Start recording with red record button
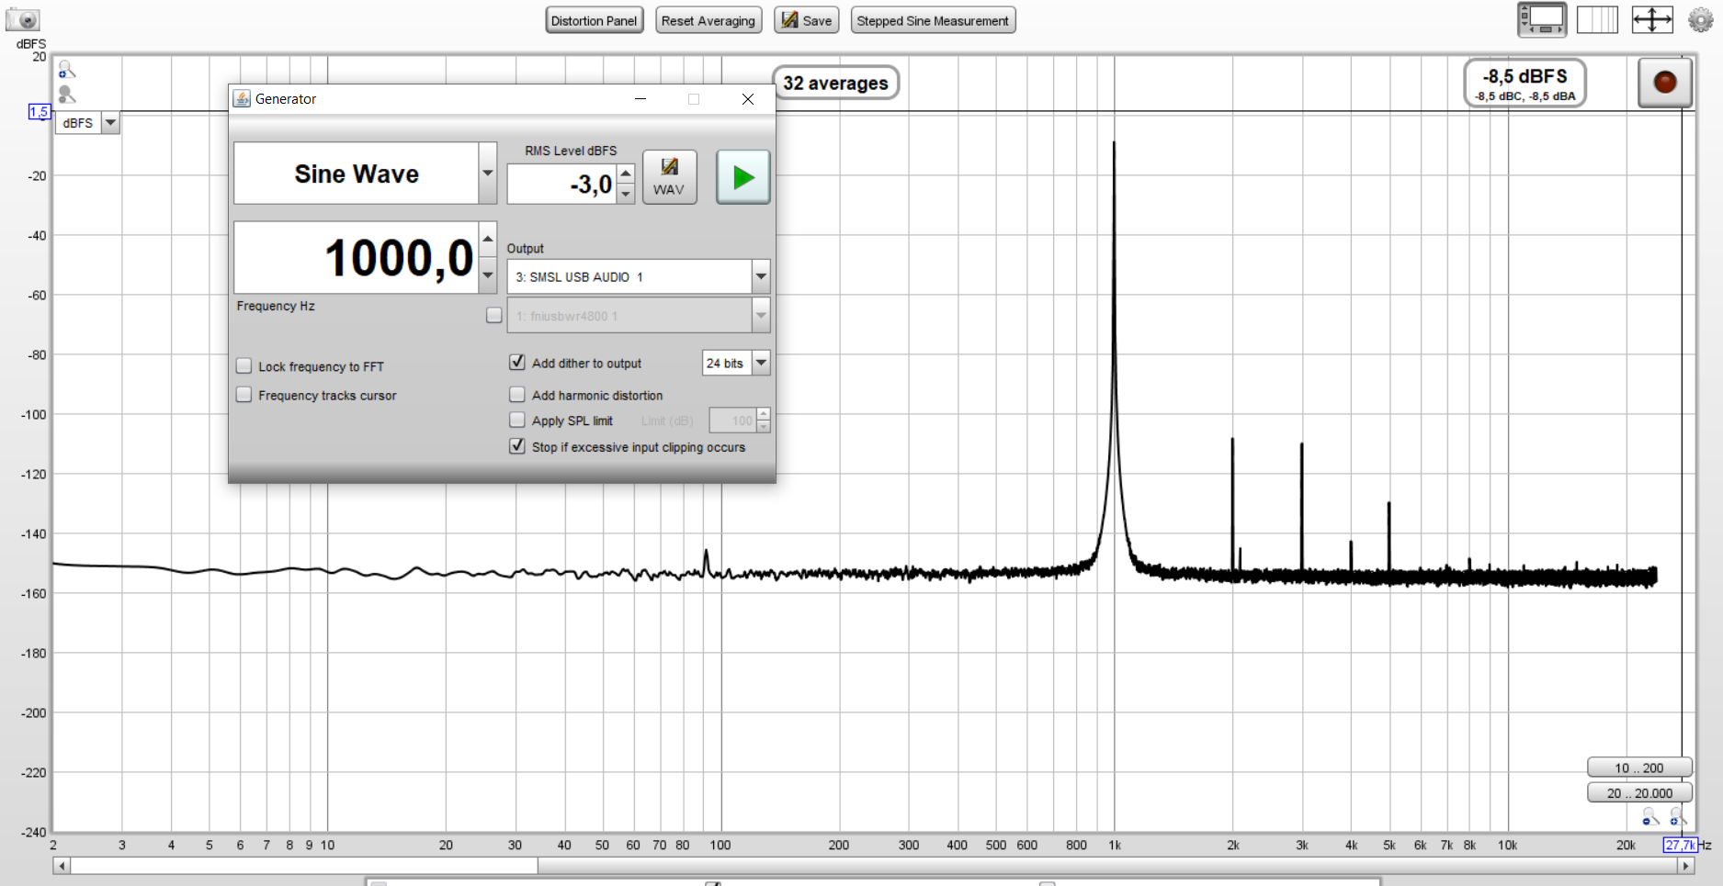Image resolution: width=1723 pixels, height=886 pixels. [x=1665, y=83]
